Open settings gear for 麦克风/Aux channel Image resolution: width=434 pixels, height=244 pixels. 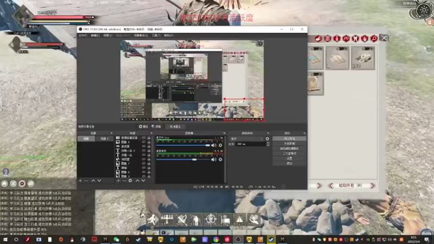220,145
